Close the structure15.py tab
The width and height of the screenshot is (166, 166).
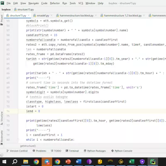tap(29, 15)
